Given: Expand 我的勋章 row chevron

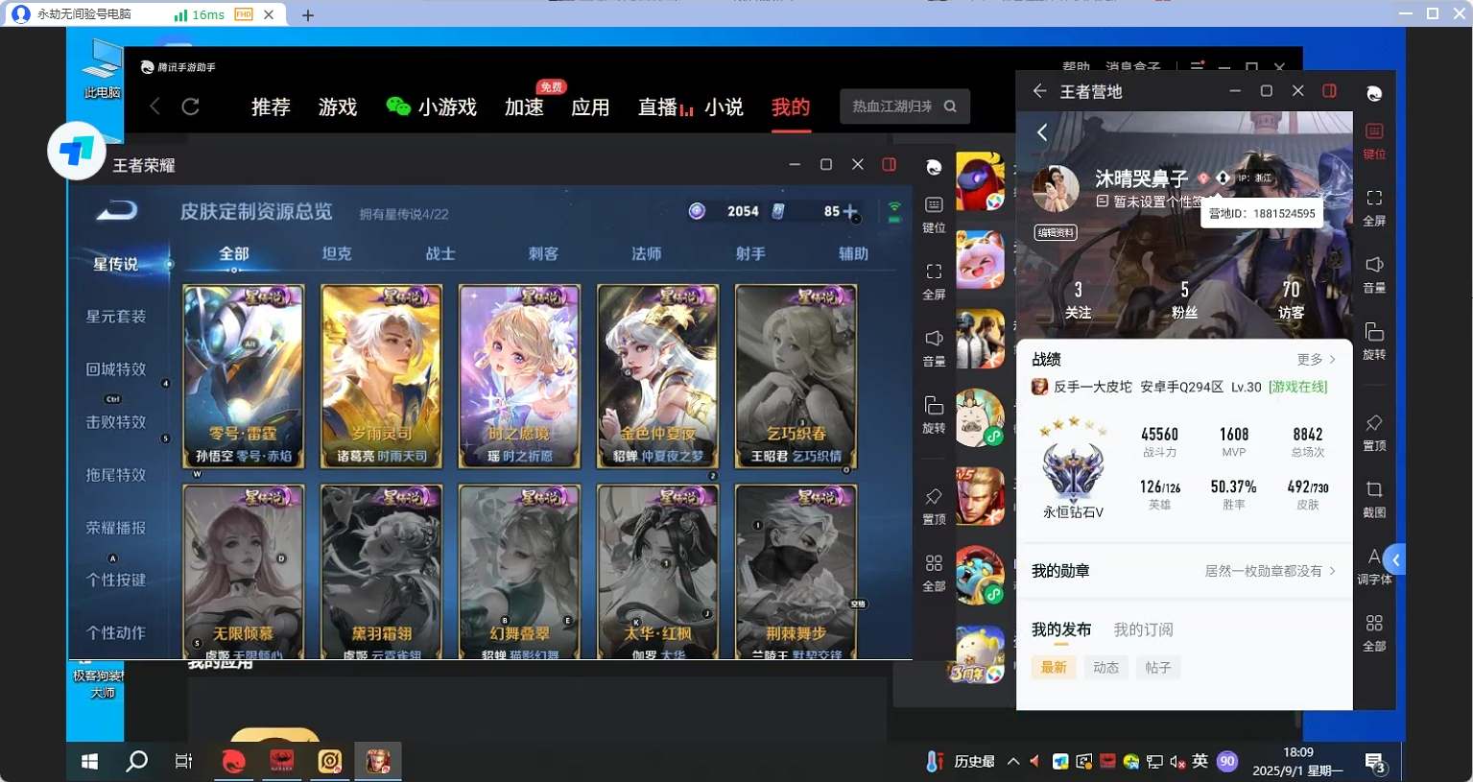Looking at the screenshot, I should point(1332,571).
